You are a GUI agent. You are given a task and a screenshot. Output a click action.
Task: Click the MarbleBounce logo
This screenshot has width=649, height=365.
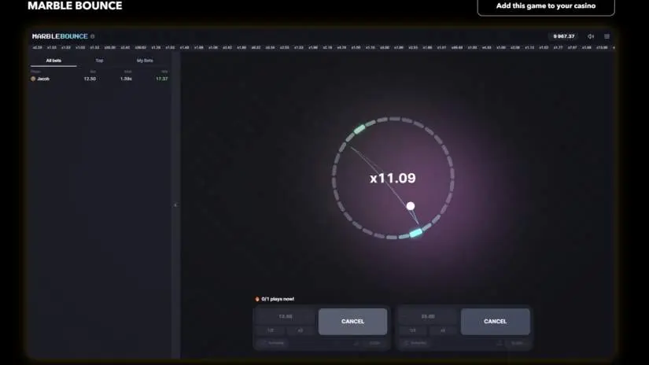pos(60,36)
